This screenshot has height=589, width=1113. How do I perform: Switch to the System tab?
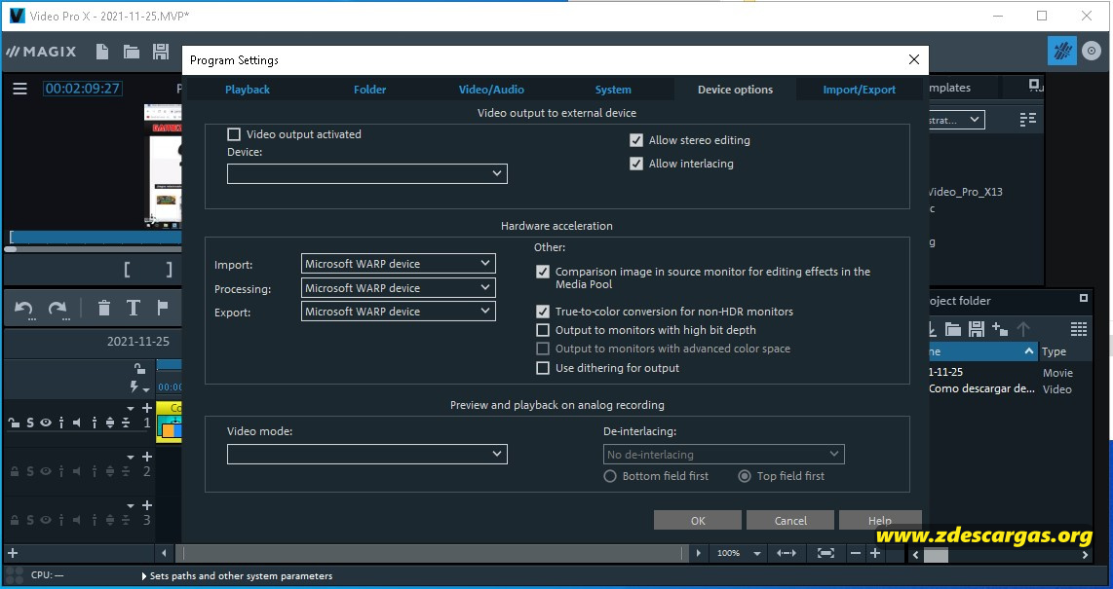point(613,90)
